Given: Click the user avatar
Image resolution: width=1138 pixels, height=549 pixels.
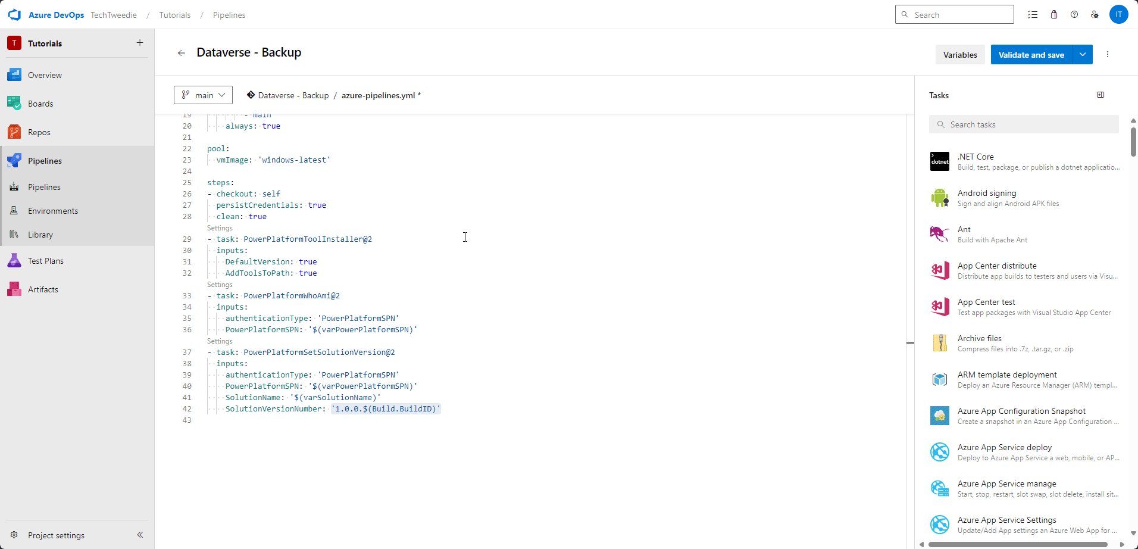Looking at the screenshot, I should point(1119,14).
